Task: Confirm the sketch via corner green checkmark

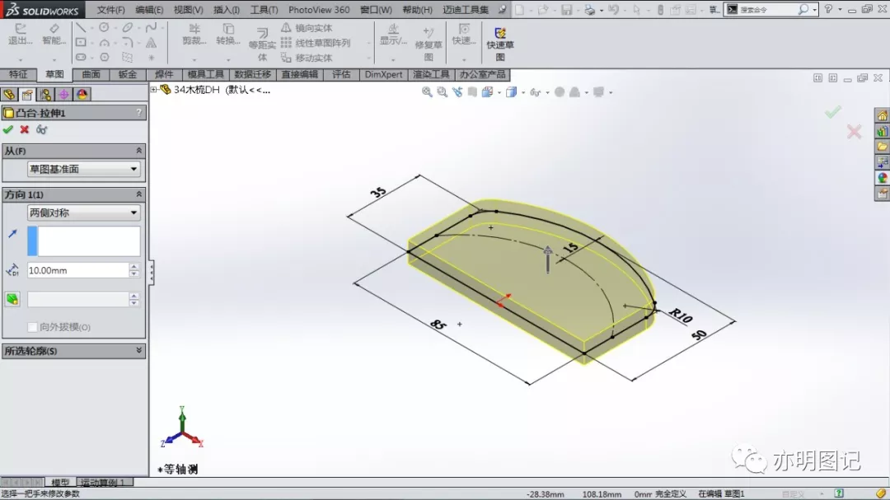Action: pyautogui.click(x=832, y=112)
